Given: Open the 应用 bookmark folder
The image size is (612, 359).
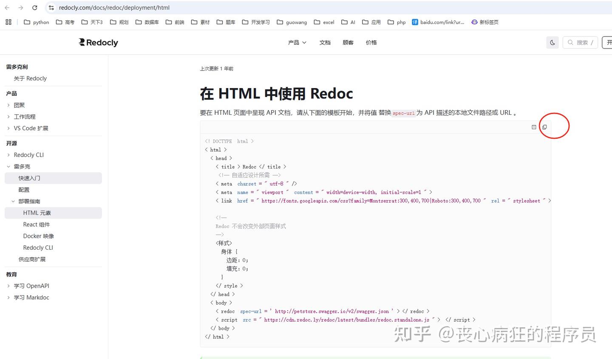Looking at the screenshot, I should (371, 22).
